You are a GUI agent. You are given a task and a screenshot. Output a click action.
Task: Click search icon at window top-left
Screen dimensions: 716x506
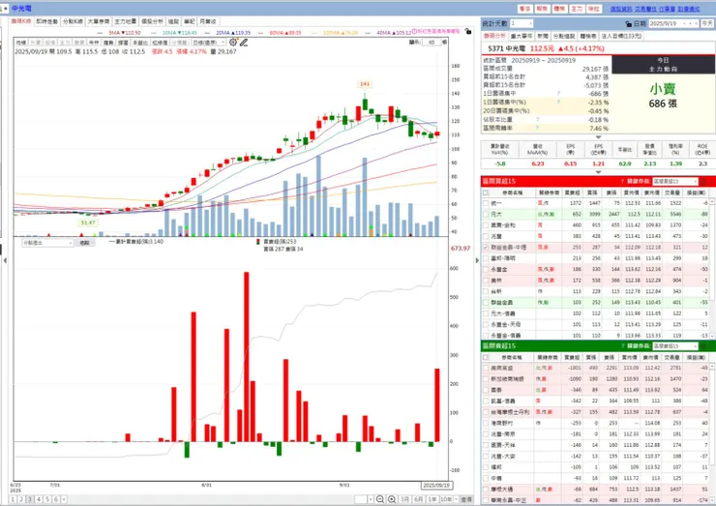click(x=2, y=8)
